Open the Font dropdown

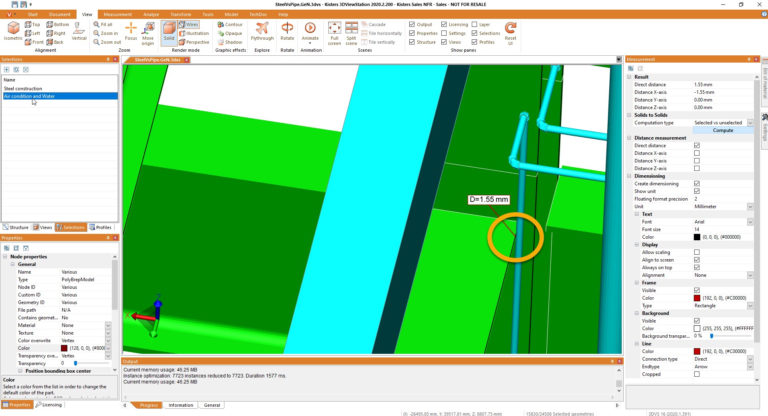tap(750, 222)
